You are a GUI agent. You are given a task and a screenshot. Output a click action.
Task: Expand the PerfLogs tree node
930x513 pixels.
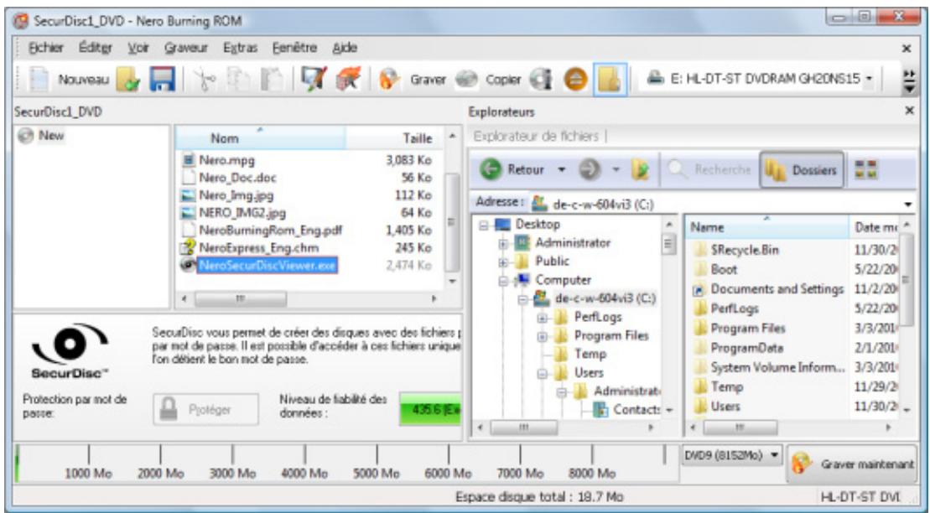click(x=542, y=318)
